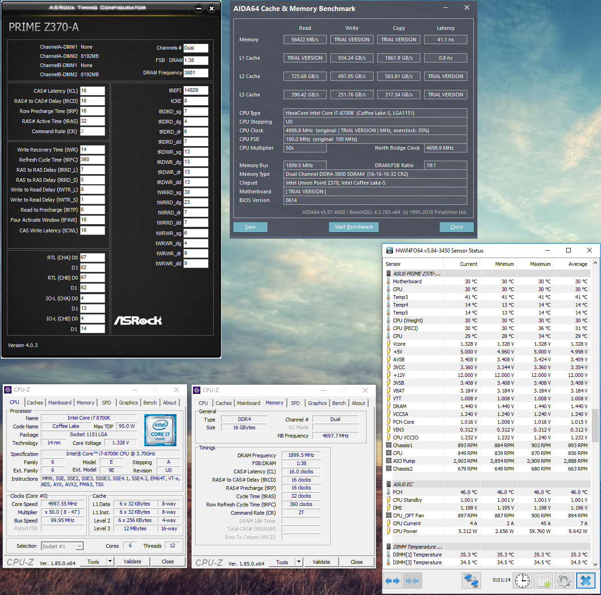The height and width of the screenshot is (595, 601).
Task: Click the ASUS EC group row in HWiNFO
Action: [488, 484]
